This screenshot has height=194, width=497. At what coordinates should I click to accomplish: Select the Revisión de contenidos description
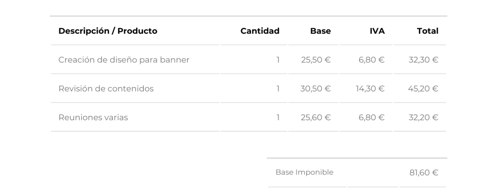(106, 89)
